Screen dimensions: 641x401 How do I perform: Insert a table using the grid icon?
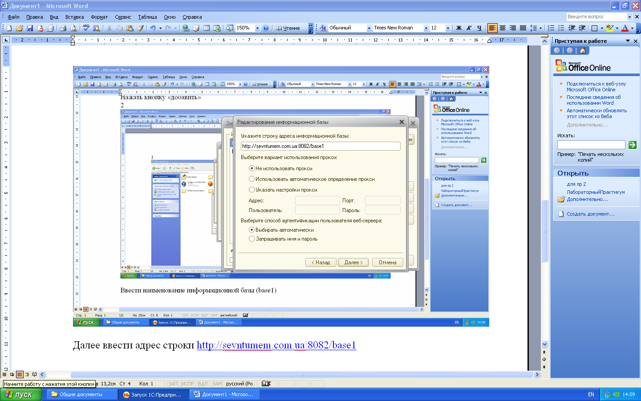tap(207, 28)
